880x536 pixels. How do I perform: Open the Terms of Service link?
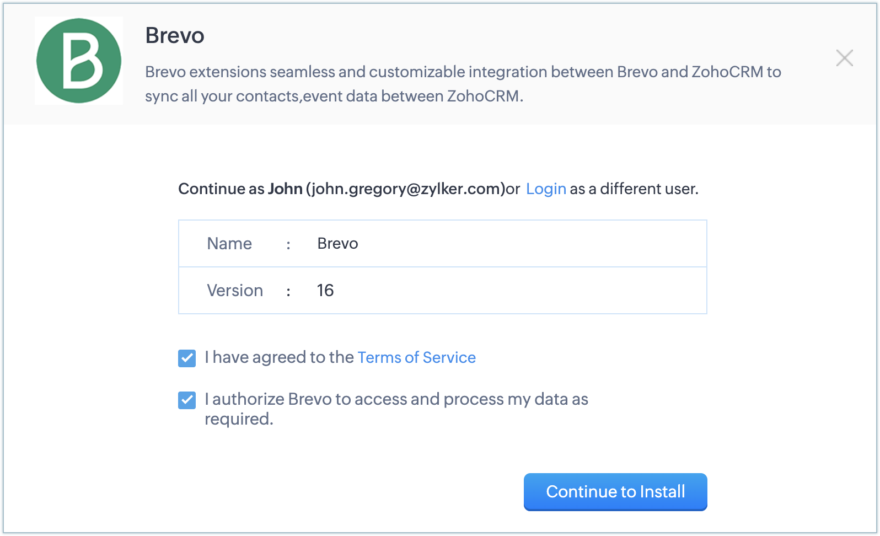416,357
